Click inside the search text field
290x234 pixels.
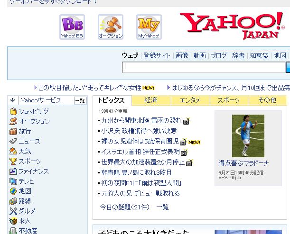tap(204, 67)
